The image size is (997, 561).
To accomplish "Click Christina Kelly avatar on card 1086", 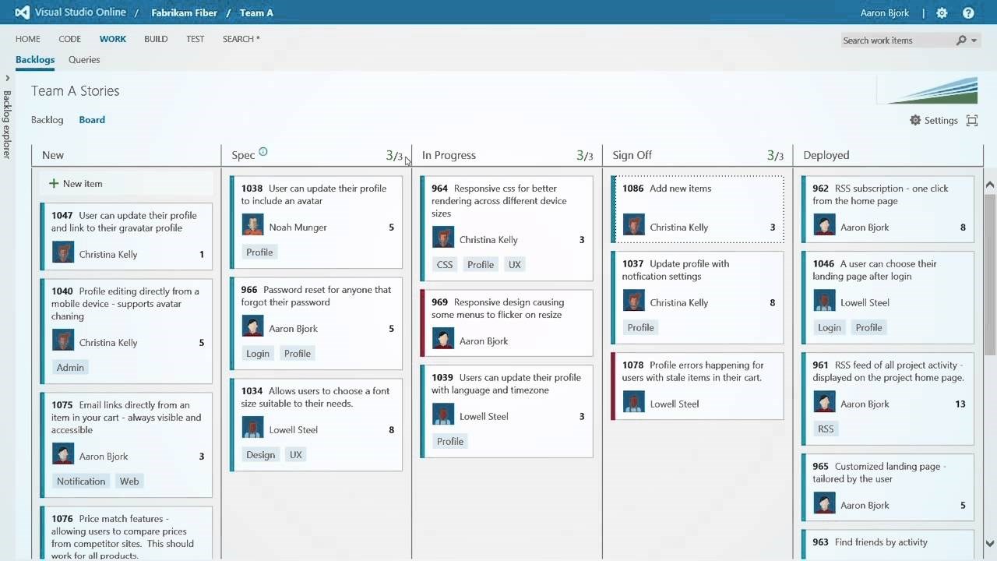I will 633,225.
